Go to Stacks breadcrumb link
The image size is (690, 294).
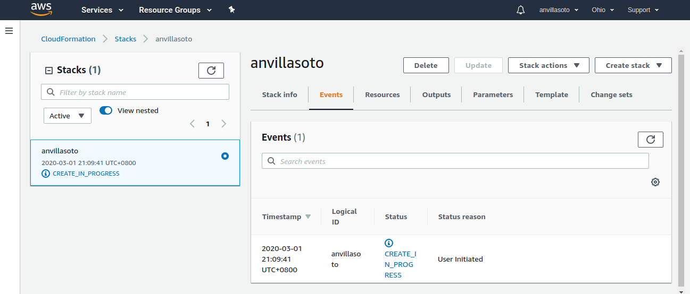click(x=126, y=39)
